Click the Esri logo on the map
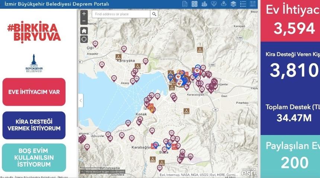Screen dimensions: 320x178 click(249, 172)
